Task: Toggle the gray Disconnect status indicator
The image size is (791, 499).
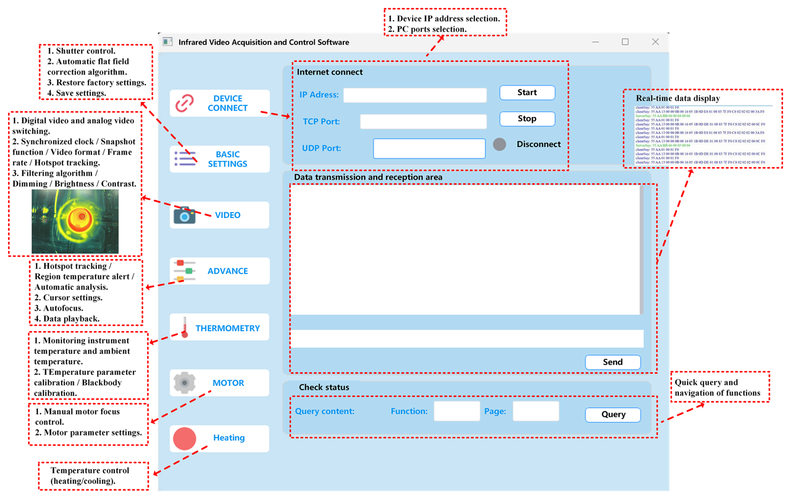Action: point(499,144)
